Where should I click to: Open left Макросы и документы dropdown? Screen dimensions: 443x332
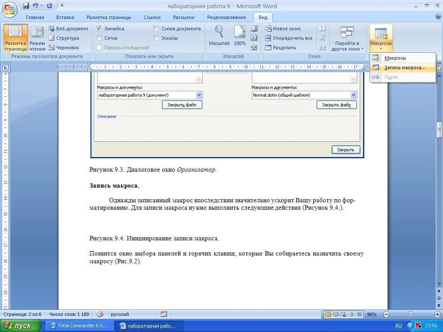[199, 95]
